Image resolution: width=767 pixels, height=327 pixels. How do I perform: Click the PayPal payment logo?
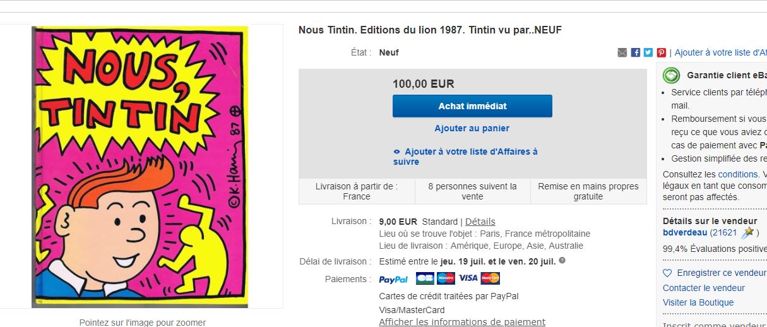(393, 279)
